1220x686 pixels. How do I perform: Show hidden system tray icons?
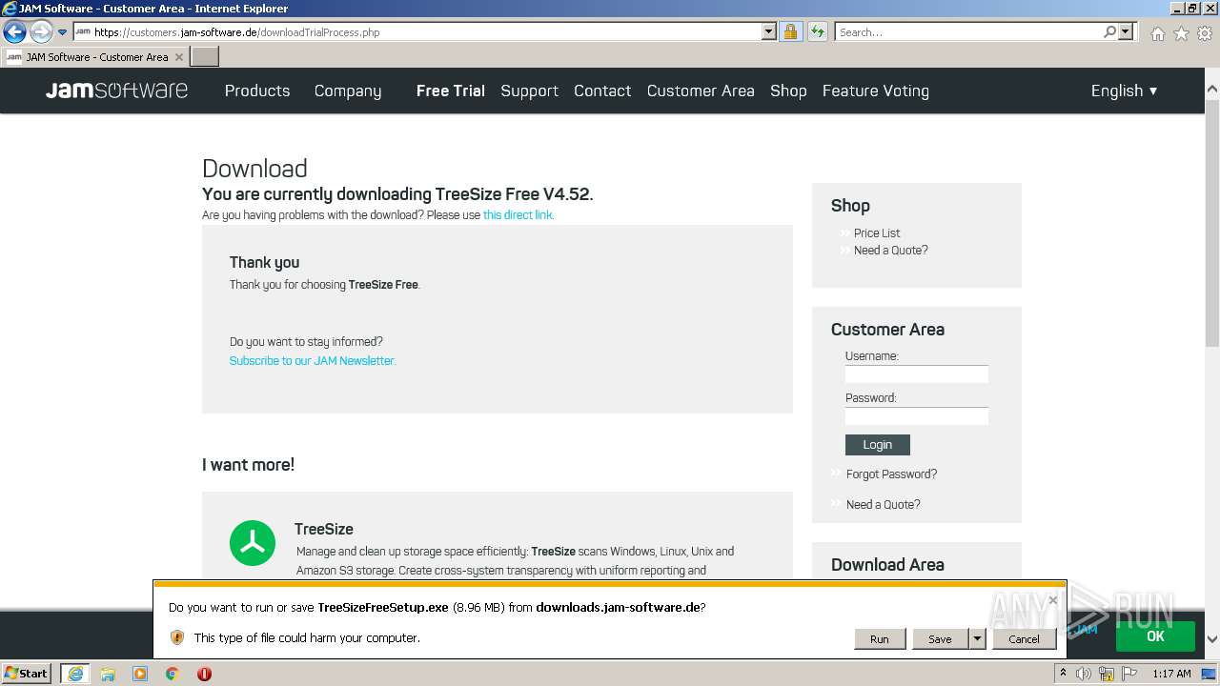tap(1063, 674)
